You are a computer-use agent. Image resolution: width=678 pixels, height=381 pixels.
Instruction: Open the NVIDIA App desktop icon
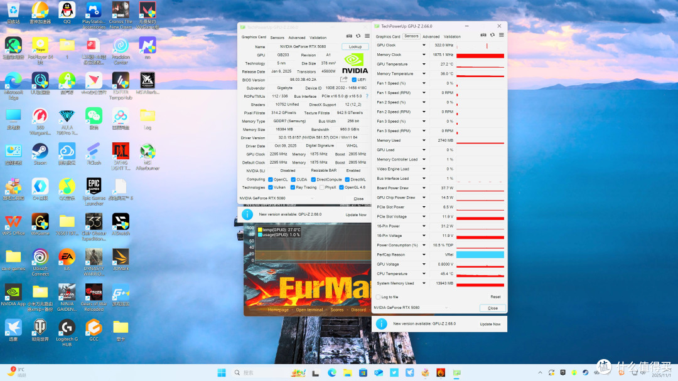13,295
